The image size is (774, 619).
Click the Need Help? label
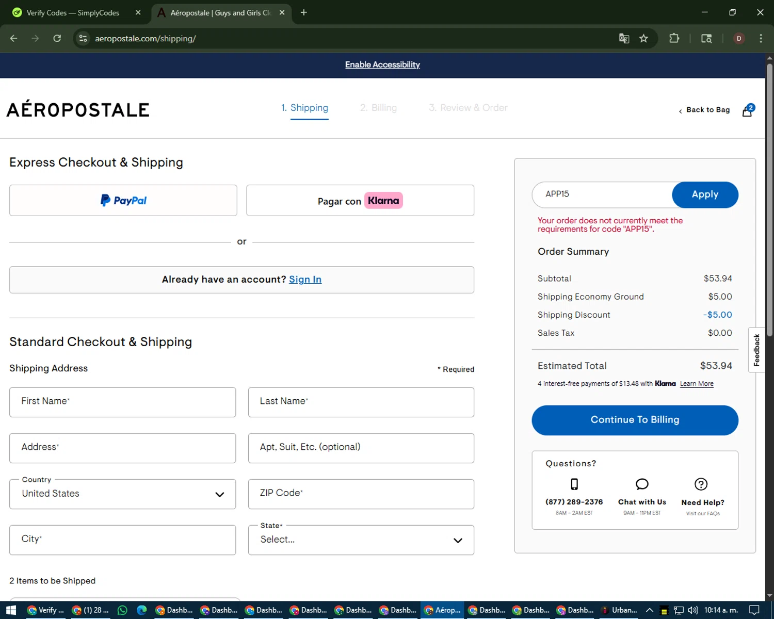pyautogui.click(x=703, y=502)
